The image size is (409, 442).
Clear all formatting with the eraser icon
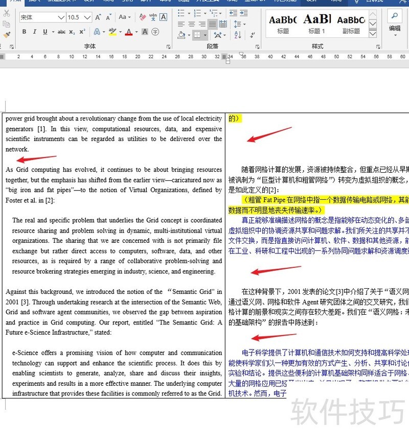tap(141, 17)
